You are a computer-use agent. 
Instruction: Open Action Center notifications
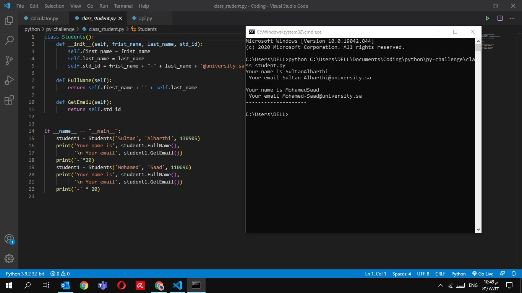coord(509,285)
